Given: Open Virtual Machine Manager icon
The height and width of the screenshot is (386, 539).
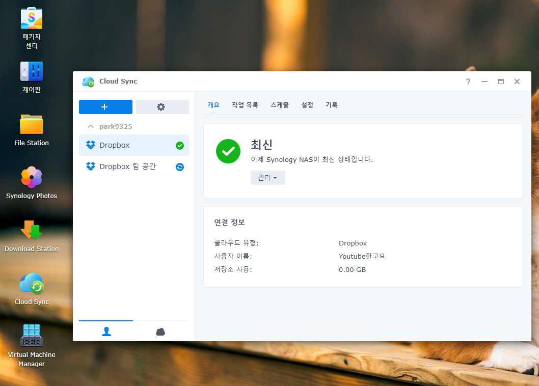Looking at the screenshot, I should coord(32,336).
